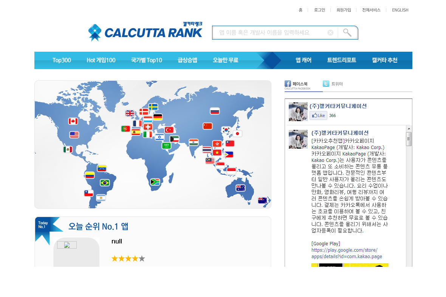Select the China flag on the map

click(x=208, y=126)
